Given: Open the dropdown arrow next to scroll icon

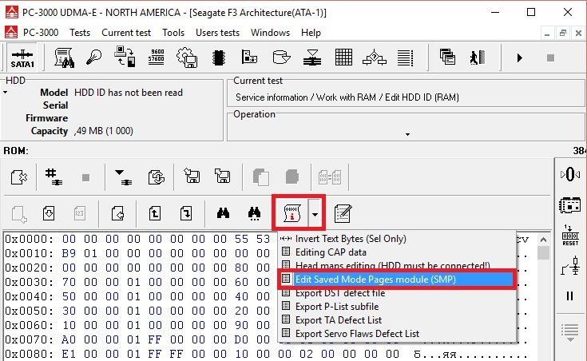Looking at the screenshot, I should (x=315, y=215).
